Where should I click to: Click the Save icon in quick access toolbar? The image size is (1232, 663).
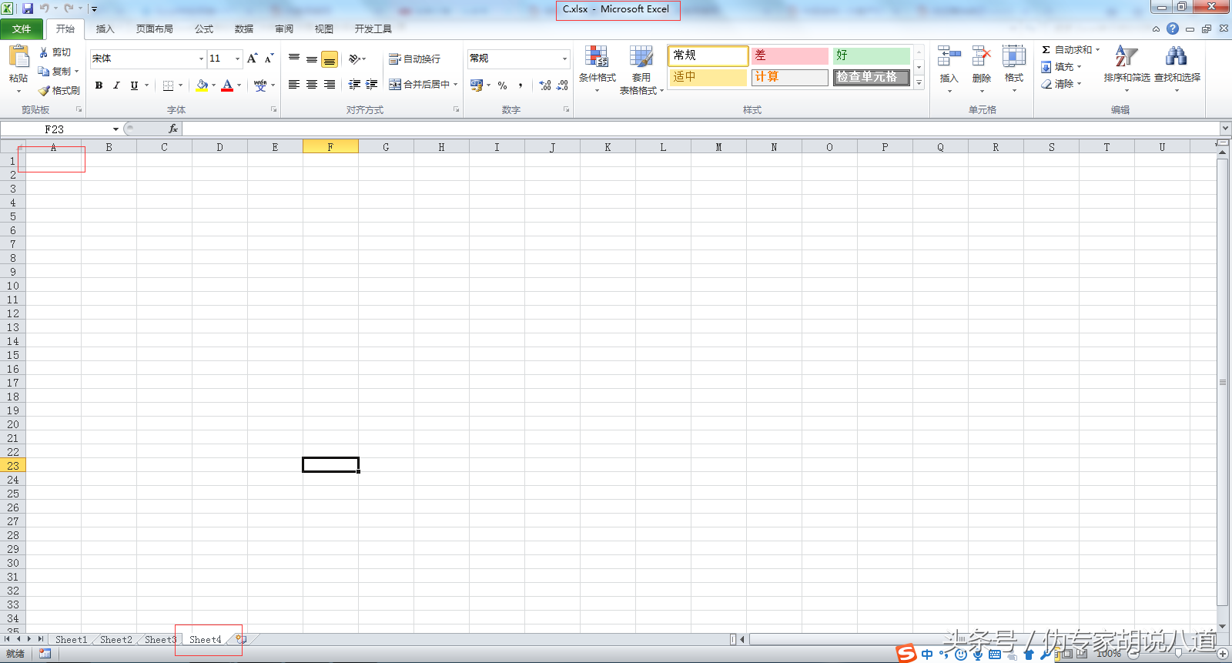coord(28,8)
